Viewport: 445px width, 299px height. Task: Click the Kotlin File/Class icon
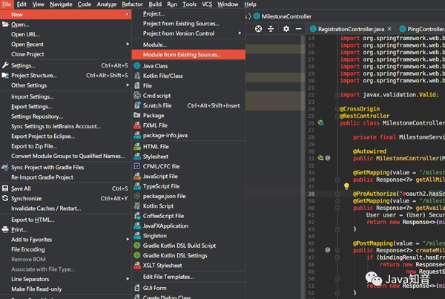pos(137,76)
